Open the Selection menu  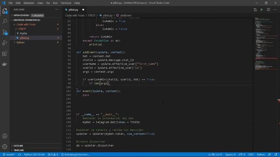(x=29, y=3)
